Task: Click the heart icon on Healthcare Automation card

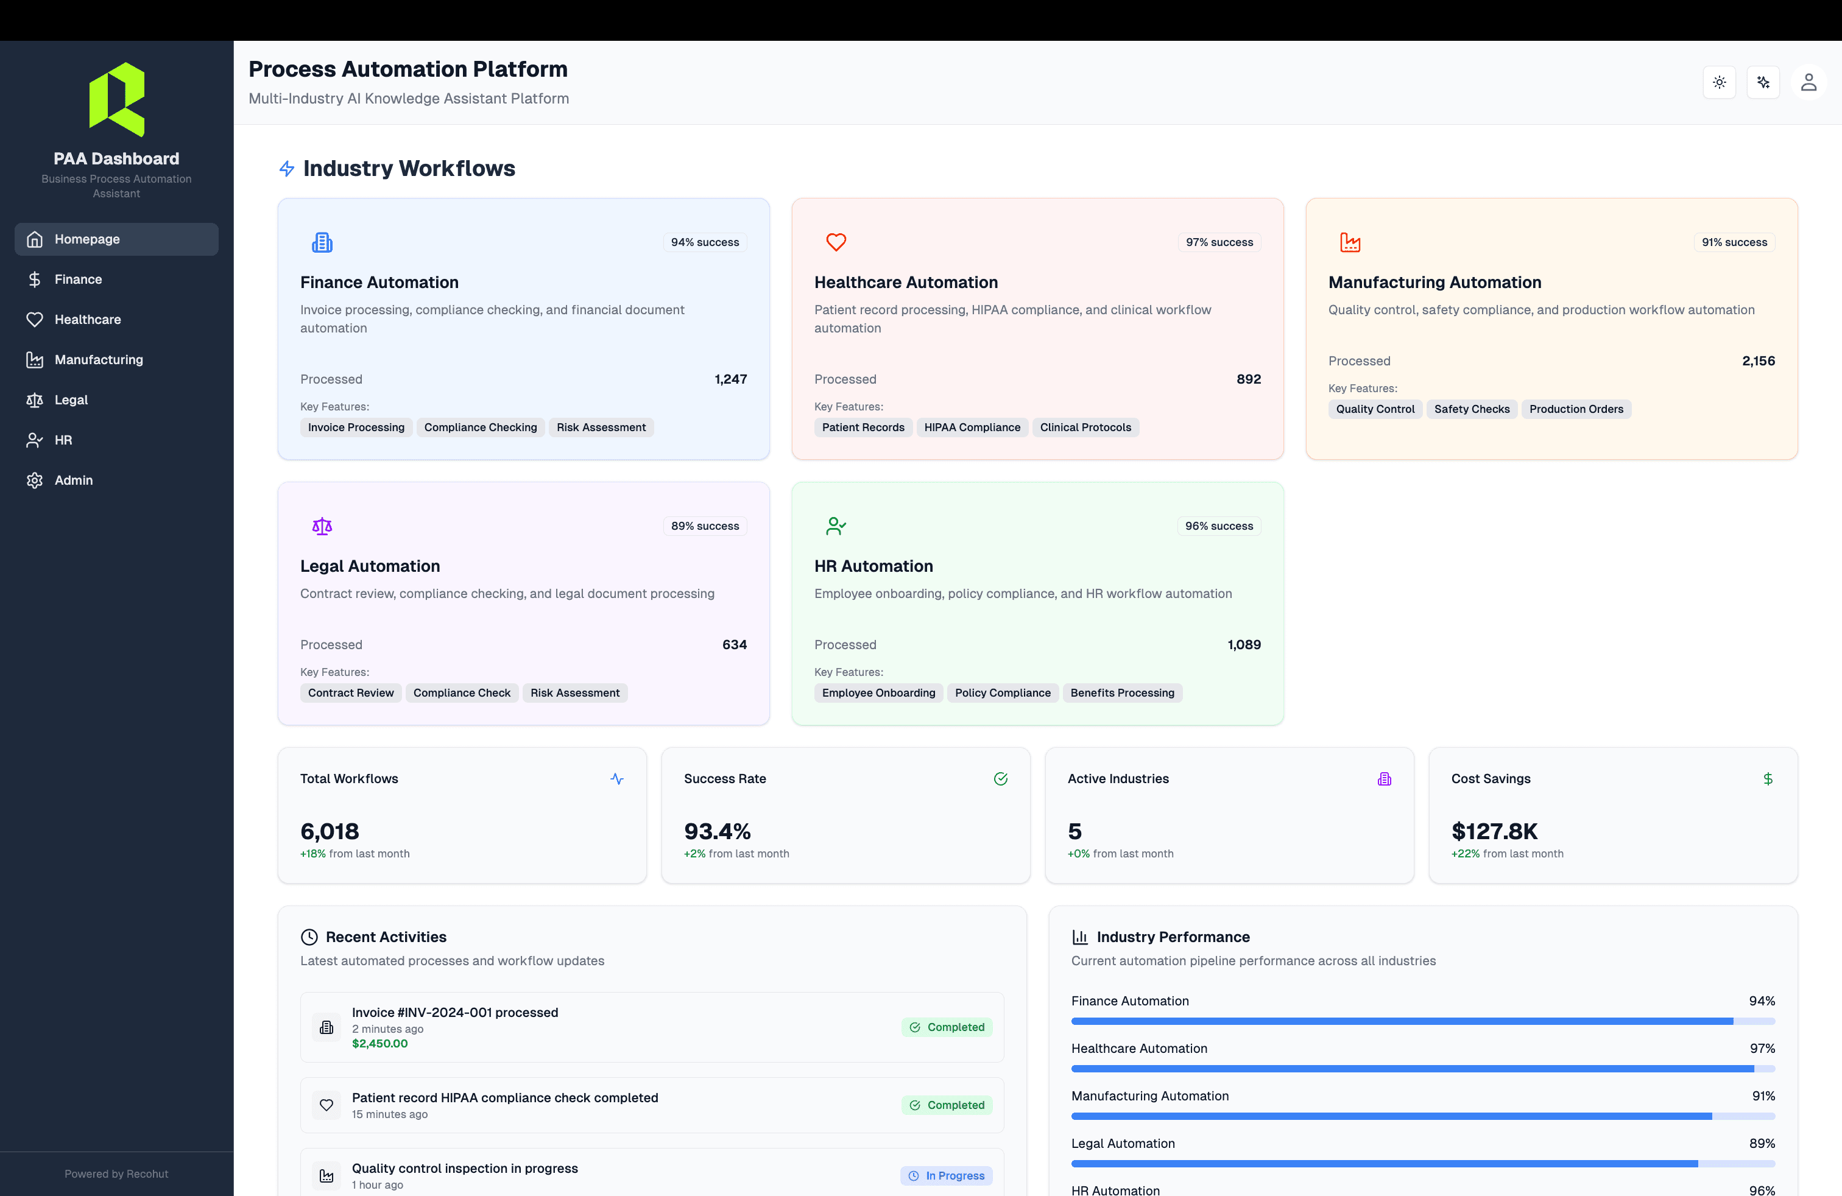Action: [837, 241]
